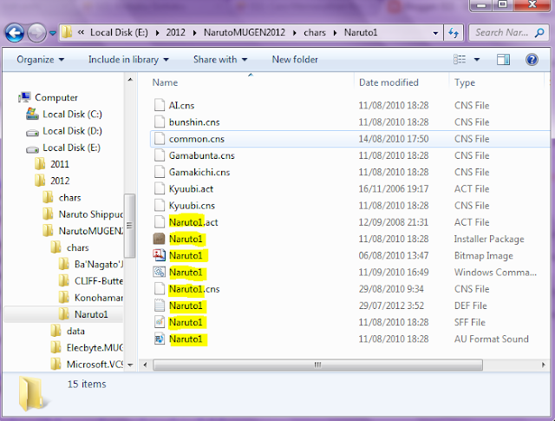
Task: Select the Naruto1 Installer Package icon
Action: 159,239
